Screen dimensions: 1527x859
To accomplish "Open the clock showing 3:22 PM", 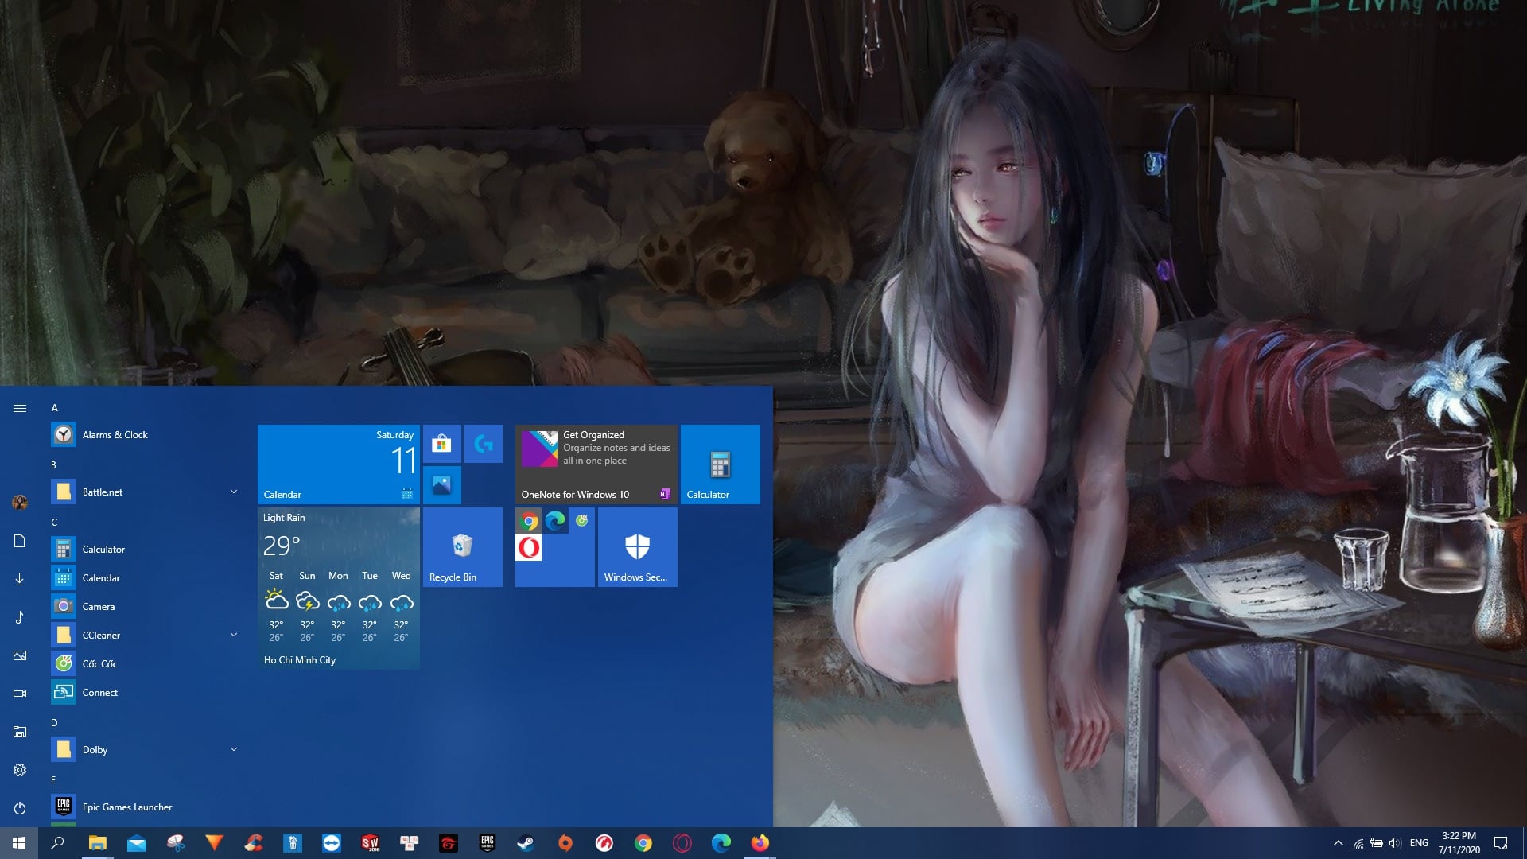I will click(1459, 843).
